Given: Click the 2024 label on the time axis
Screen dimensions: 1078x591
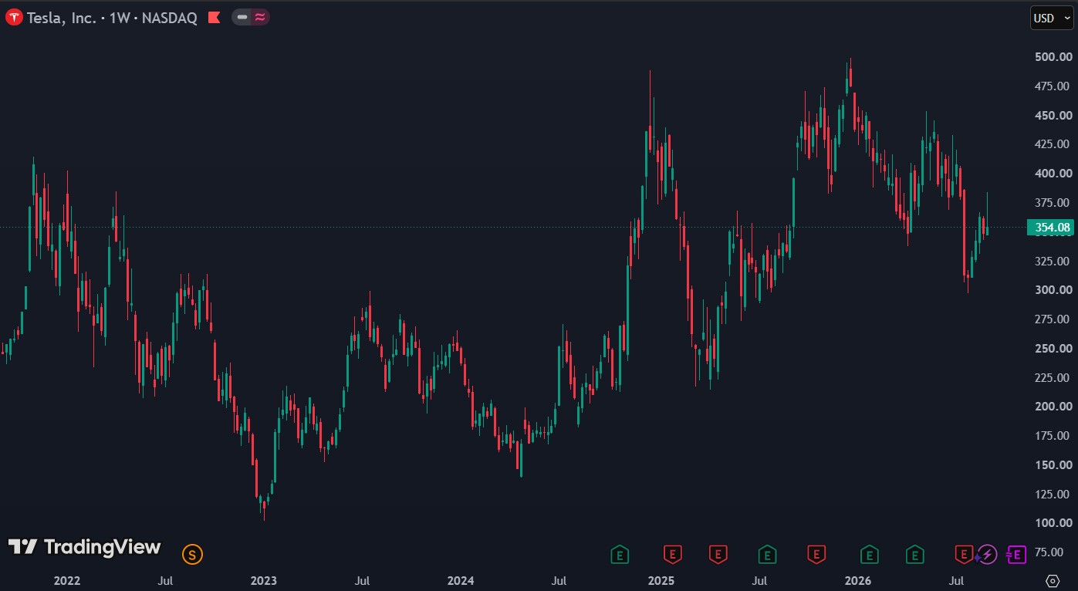Looking at the screenshot, I should click(x=461, y=580).
